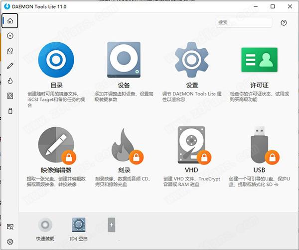Click the 检查你的许可证状态 description text

point(259,96)
